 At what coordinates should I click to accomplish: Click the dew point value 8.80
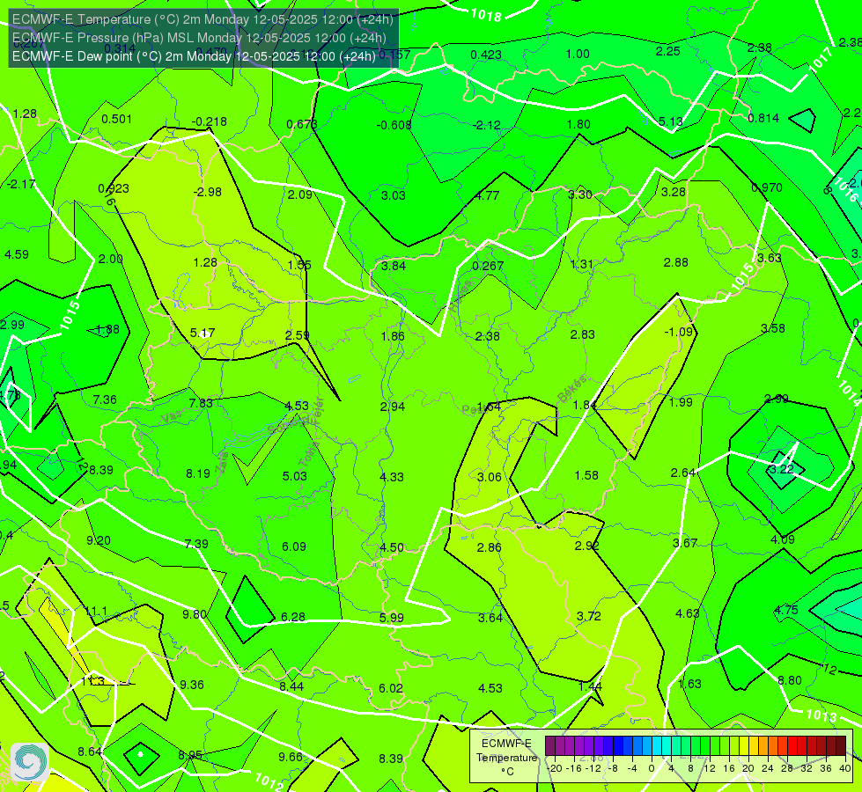point(790,680)
